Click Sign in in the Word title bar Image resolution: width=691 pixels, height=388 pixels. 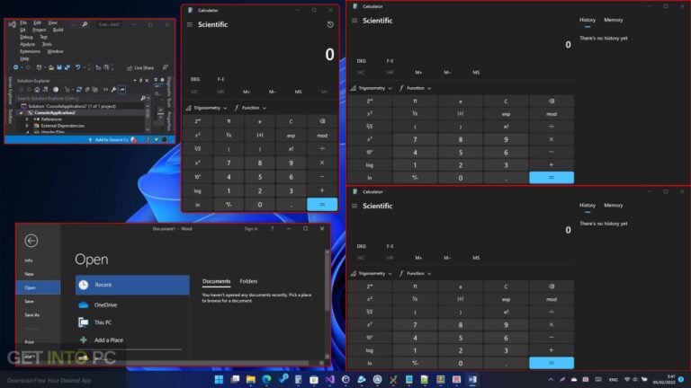[x=251, y=229]
